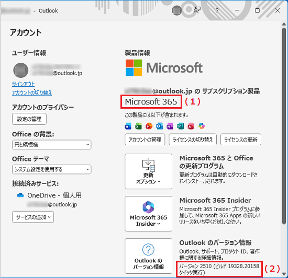The height and width of the screenshot is (278, 288).
Task: Click the 接続済みサービス heading
Action: [x=35, y=183]
